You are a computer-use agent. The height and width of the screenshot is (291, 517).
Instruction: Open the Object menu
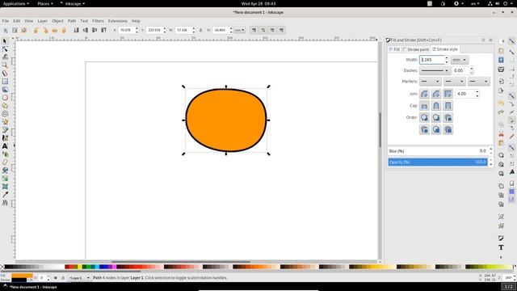tap(57, 21)
